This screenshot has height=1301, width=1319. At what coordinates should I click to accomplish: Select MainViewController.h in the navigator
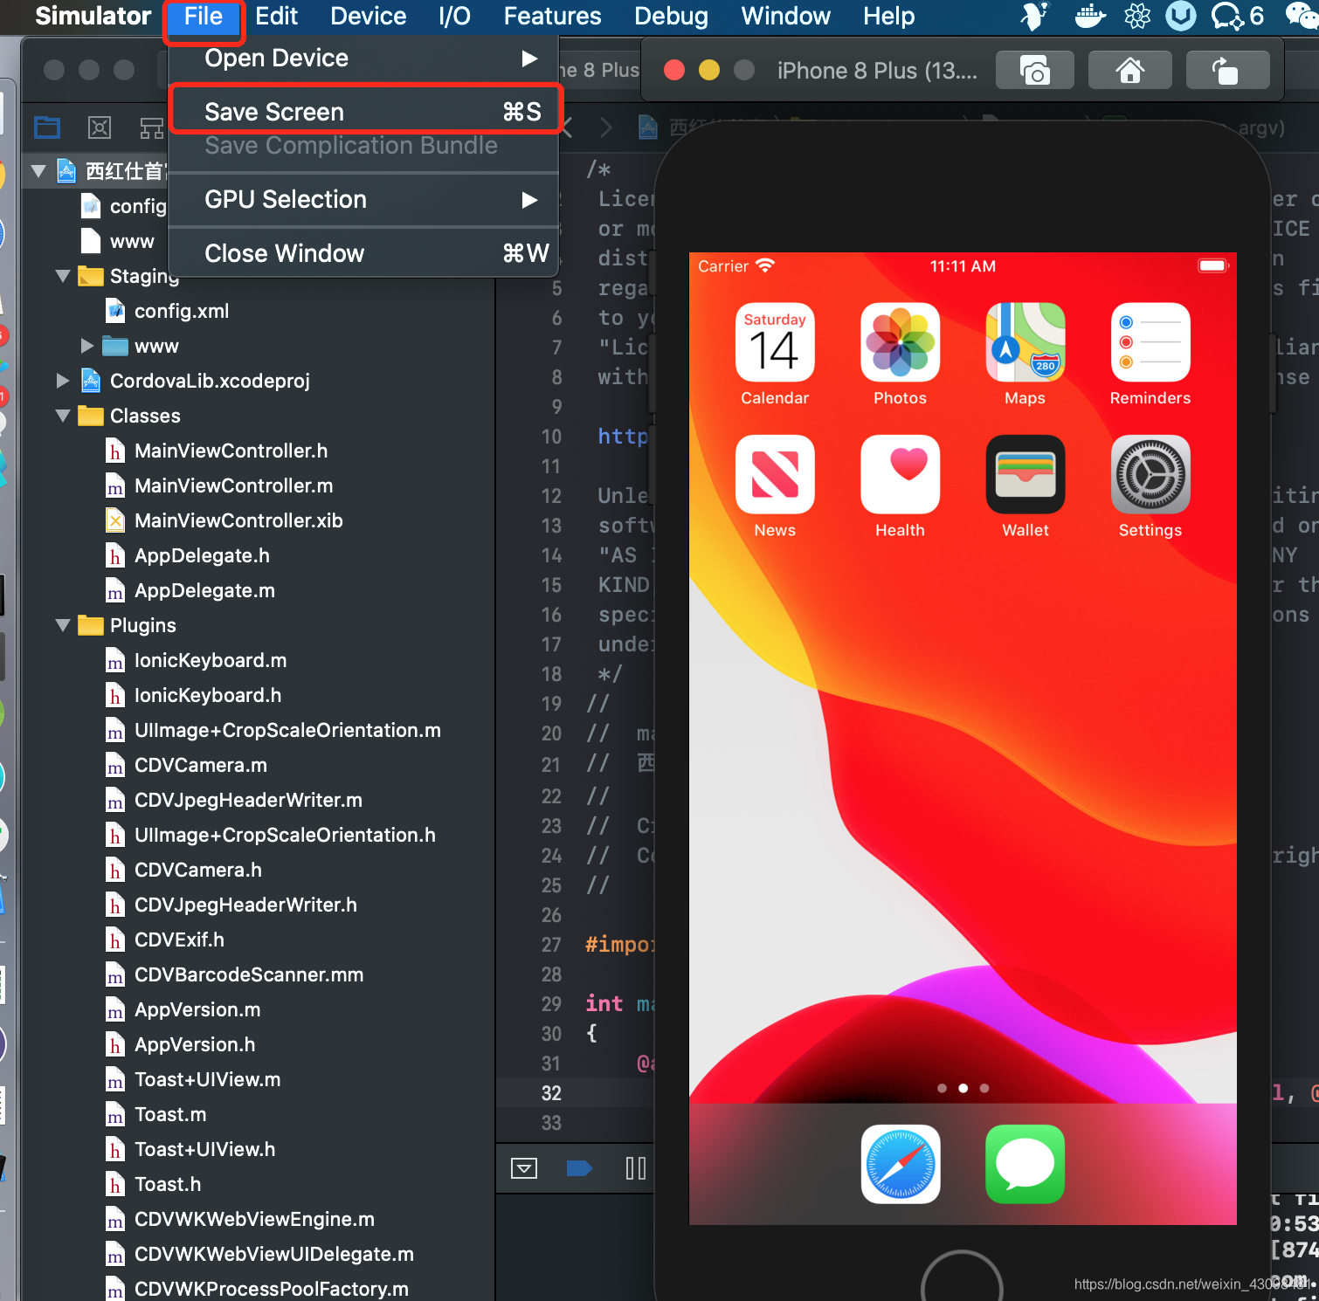231,451
